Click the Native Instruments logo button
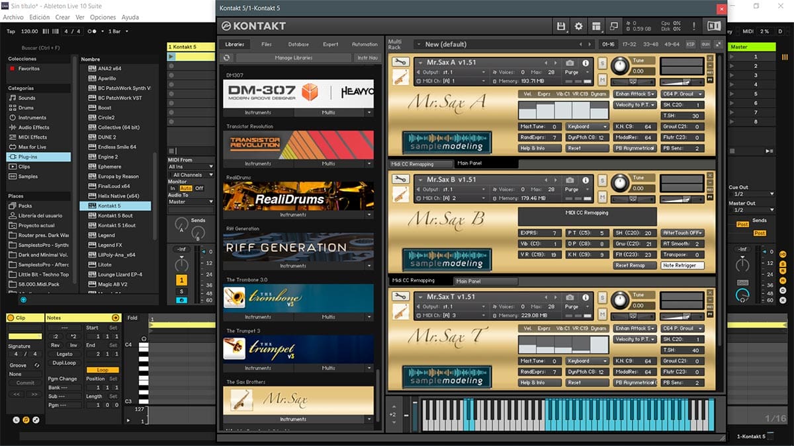The image size is (794, 446). pos(713,26)
